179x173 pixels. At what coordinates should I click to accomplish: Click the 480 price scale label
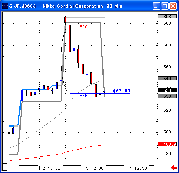(167, 154)
